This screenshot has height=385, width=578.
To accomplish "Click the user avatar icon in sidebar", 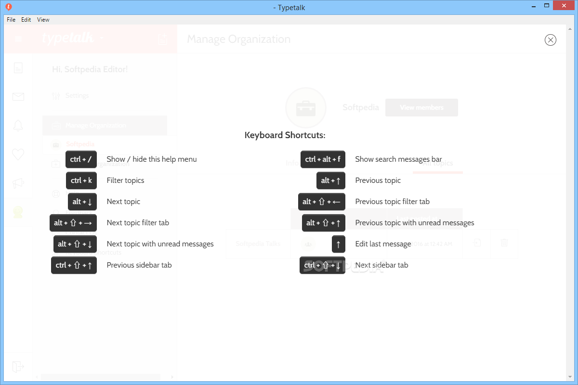I will click(x=18, y=212).
